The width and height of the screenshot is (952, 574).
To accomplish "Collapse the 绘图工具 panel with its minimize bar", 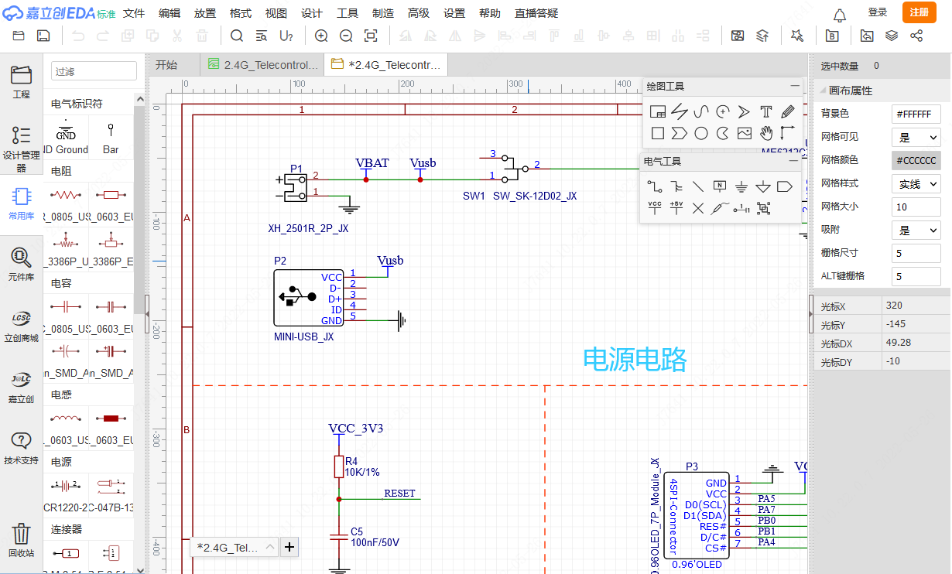I will pyautogui.click(x=795, y=86).
